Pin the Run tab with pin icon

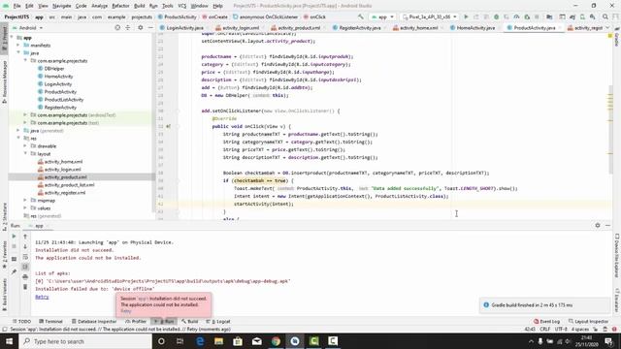pyautogui.click(x=14, y=271)
